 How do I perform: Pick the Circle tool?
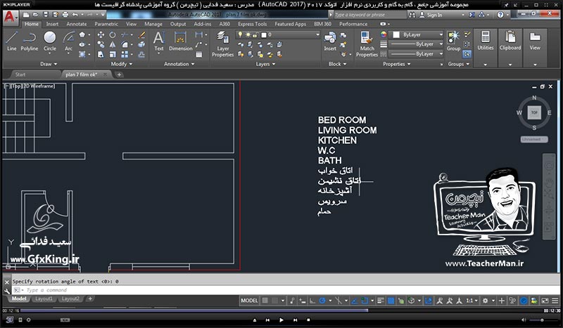click(x=49, y=41)
